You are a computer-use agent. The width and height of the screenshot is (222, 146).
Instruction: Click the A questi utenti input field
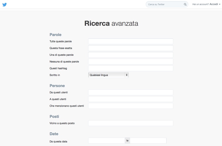click(x=130, y=99)
